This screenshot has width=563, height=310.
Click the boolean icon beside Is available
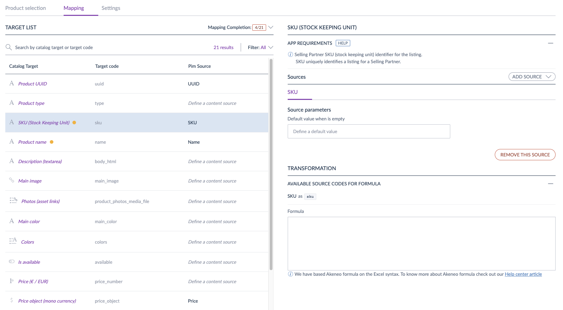12,262
